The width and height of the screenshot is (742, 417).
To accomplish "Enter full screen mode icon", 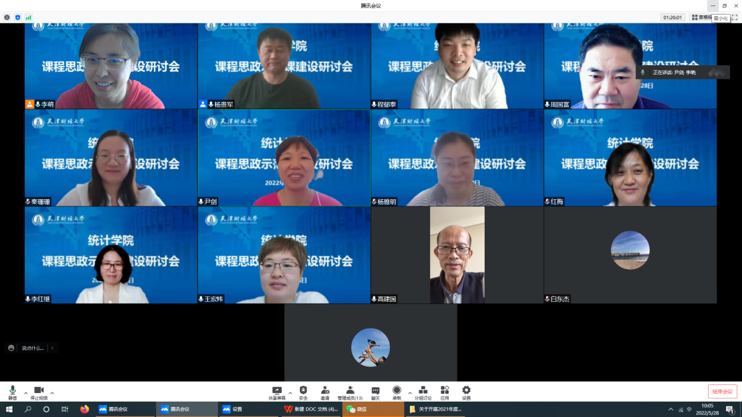I will coord(735,17).
